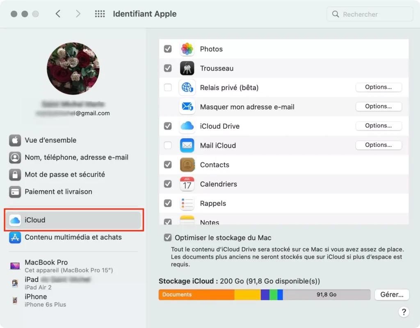Select the iCloud sidebar item

coord(73,220)
